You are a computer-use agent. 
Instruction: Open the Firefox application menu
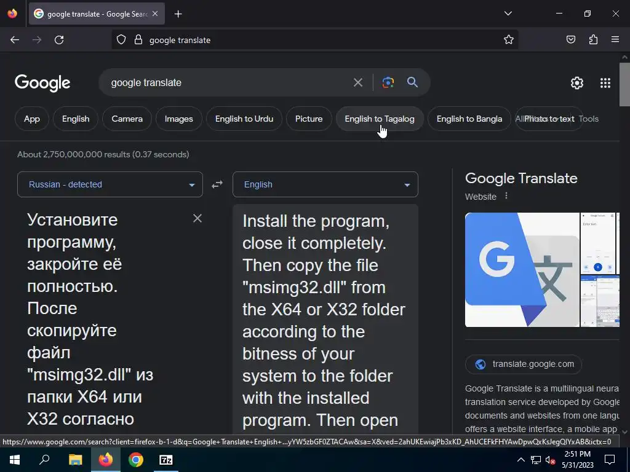(615, 39)
